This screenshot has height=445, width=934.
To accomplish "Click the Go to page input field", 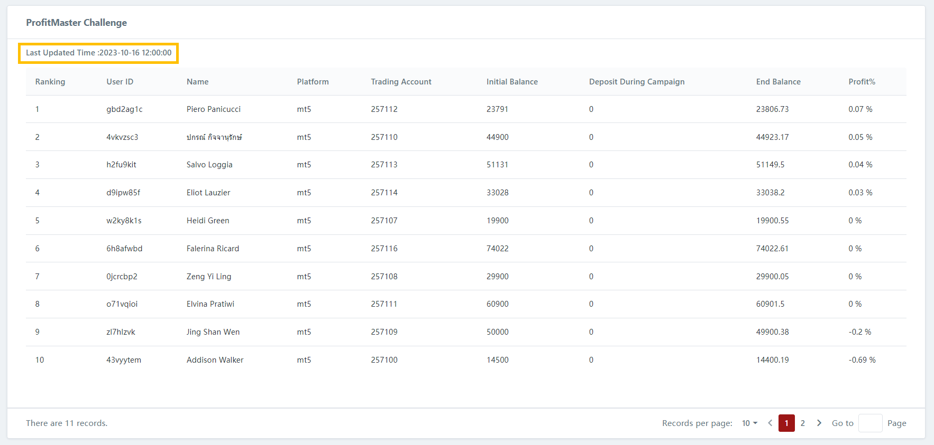I will 870,423.
